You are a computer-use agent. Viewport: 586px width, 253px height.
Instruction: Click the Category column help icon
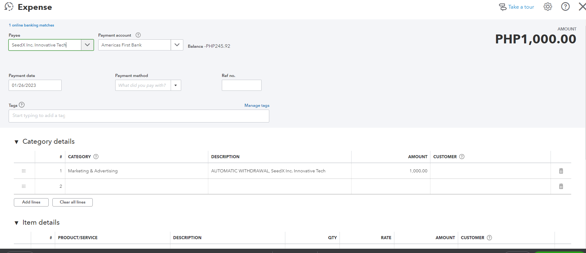pyautogui.click(x=96, y=157)
